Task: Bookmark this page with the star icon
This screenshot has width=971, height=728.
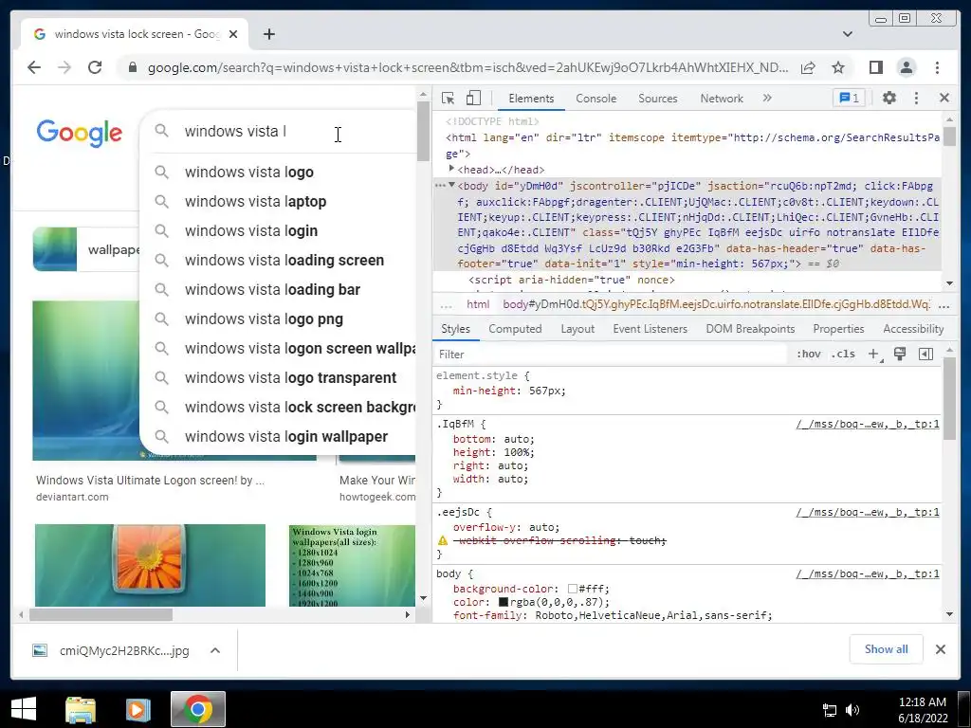Action: 838,67
